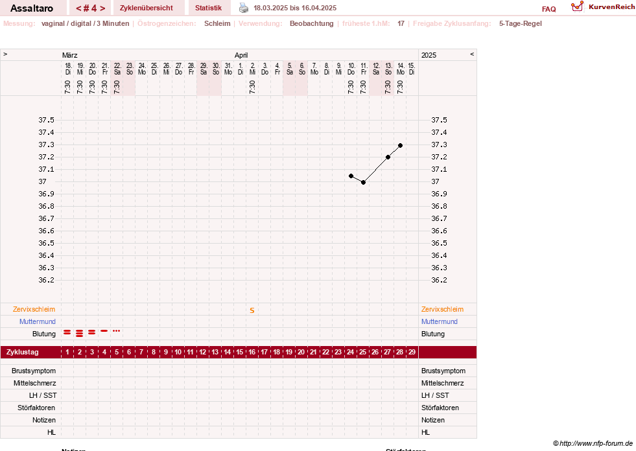Click the date column 18. Di
The image size is (636, 451).
tap(67, 69)
